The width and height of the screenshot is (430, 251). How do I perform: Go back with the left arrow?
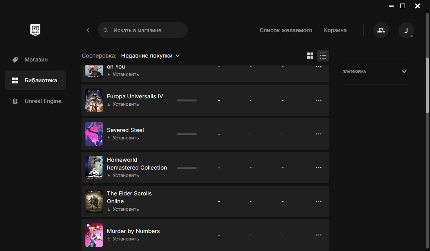(x=88, y=30)
